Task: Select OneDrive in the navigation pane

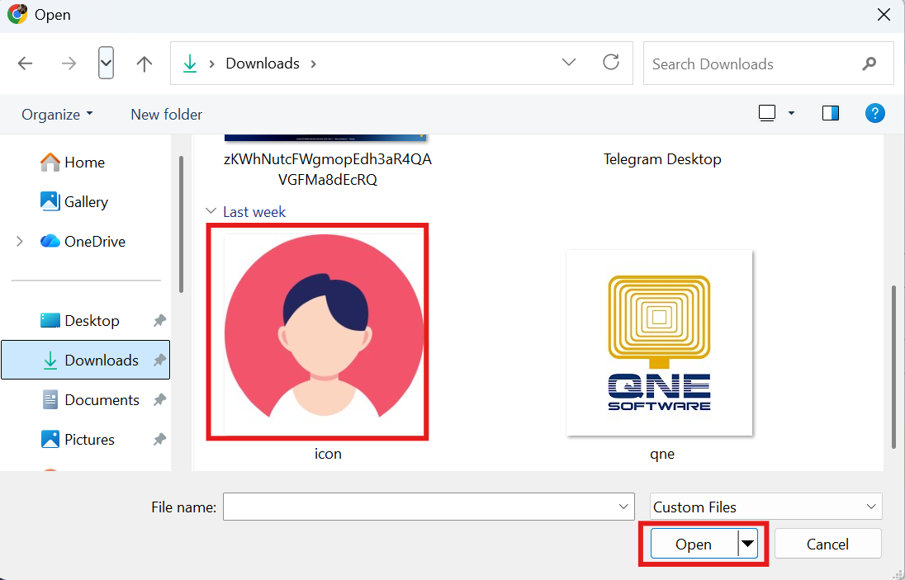Action: click(x=83, y=242)
